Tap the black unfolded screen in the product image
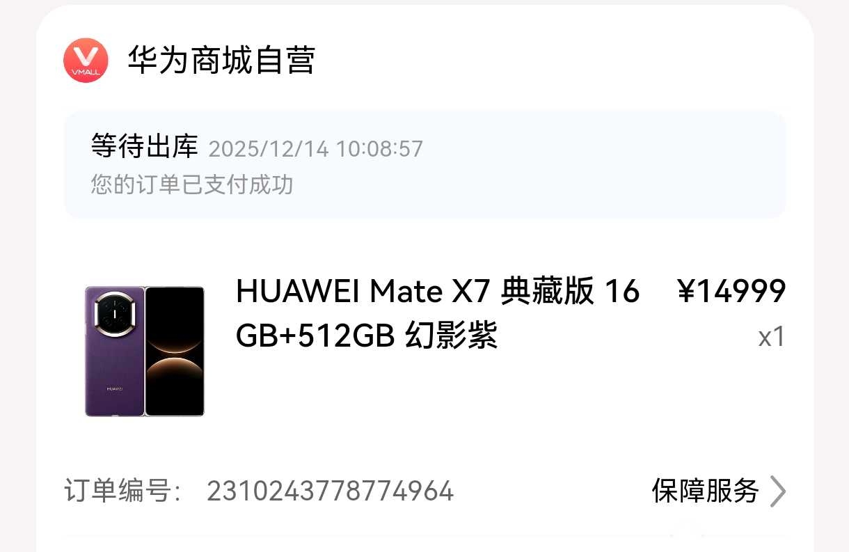This screenshot has width=849, height=552. 175,352
